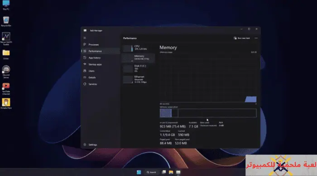Open the more options ellipsis menu
317x176 pixels.
coord(256,38)
